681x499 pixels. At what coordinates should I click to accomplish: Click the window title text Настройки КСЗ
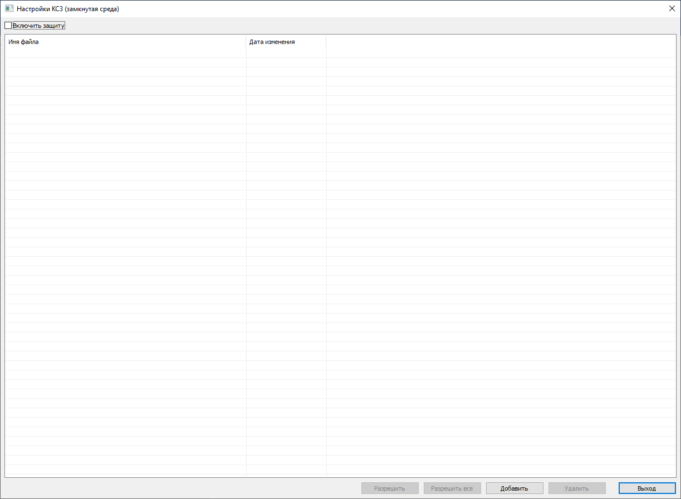click(68, 9)
